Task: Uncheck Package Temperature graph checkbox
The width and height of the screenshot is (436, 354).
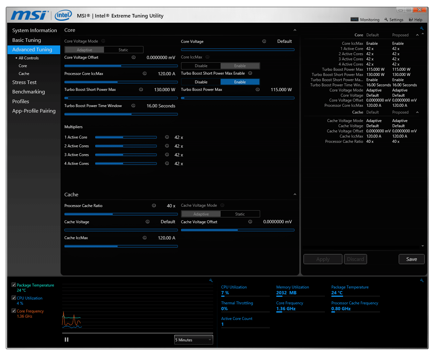Action: 14,285
